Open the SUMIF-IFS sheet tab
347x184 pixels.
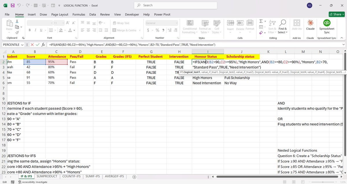(93, 176)
